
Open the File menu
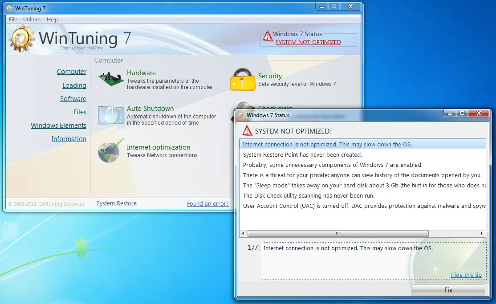[13, 19]
